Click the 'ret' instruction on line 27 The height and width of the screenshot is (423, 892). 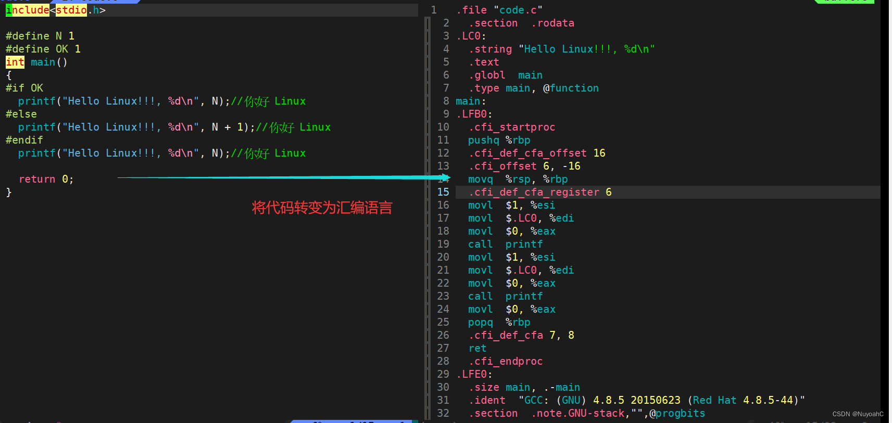tap(478, 348)
